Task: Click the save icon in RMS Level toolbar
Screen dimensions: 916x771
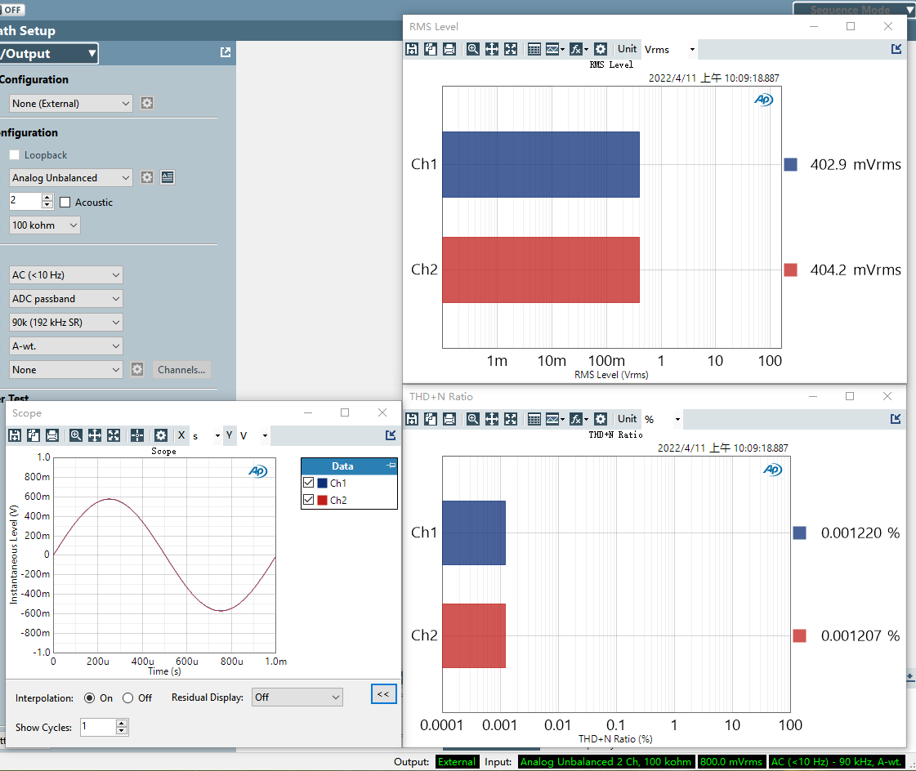Action: point(412,49)
